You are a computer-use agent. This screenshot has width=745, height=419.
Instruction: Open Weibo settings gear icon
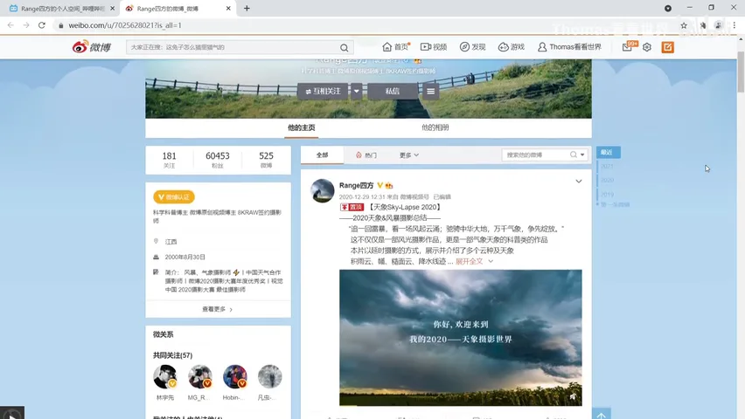tap(647, 47)
